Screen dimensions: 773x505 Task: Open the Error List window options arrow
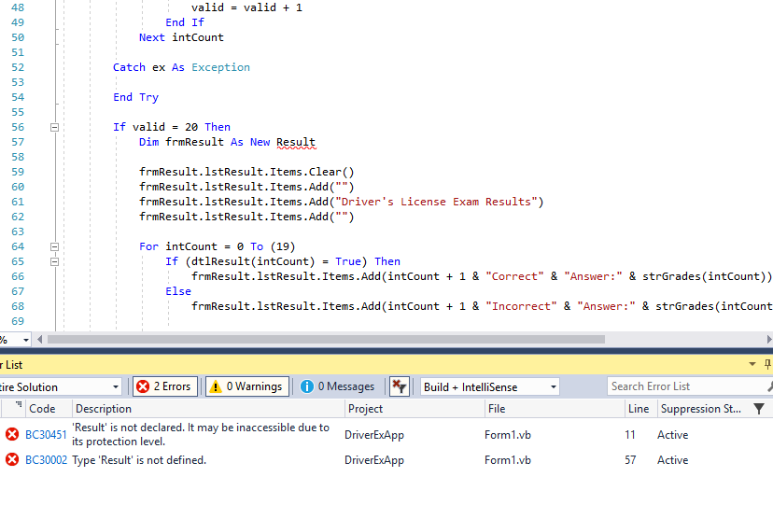coord(752,365)
